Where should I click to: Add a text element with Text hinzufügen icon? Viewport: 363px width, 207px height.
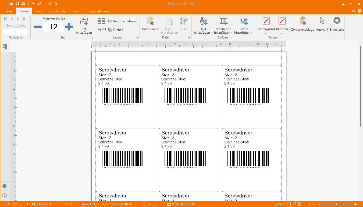pos(203,21)
